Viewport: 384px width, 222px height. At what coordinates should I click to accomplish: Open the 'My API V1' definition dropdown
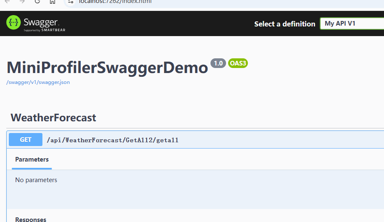pos(352,24)
